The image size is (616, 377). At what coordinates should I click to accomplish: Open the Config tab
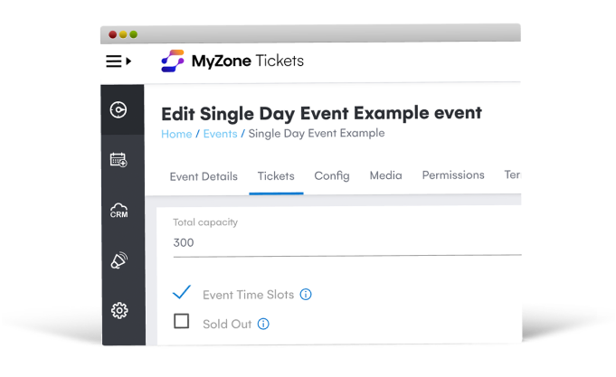click(x=332, y=175)
